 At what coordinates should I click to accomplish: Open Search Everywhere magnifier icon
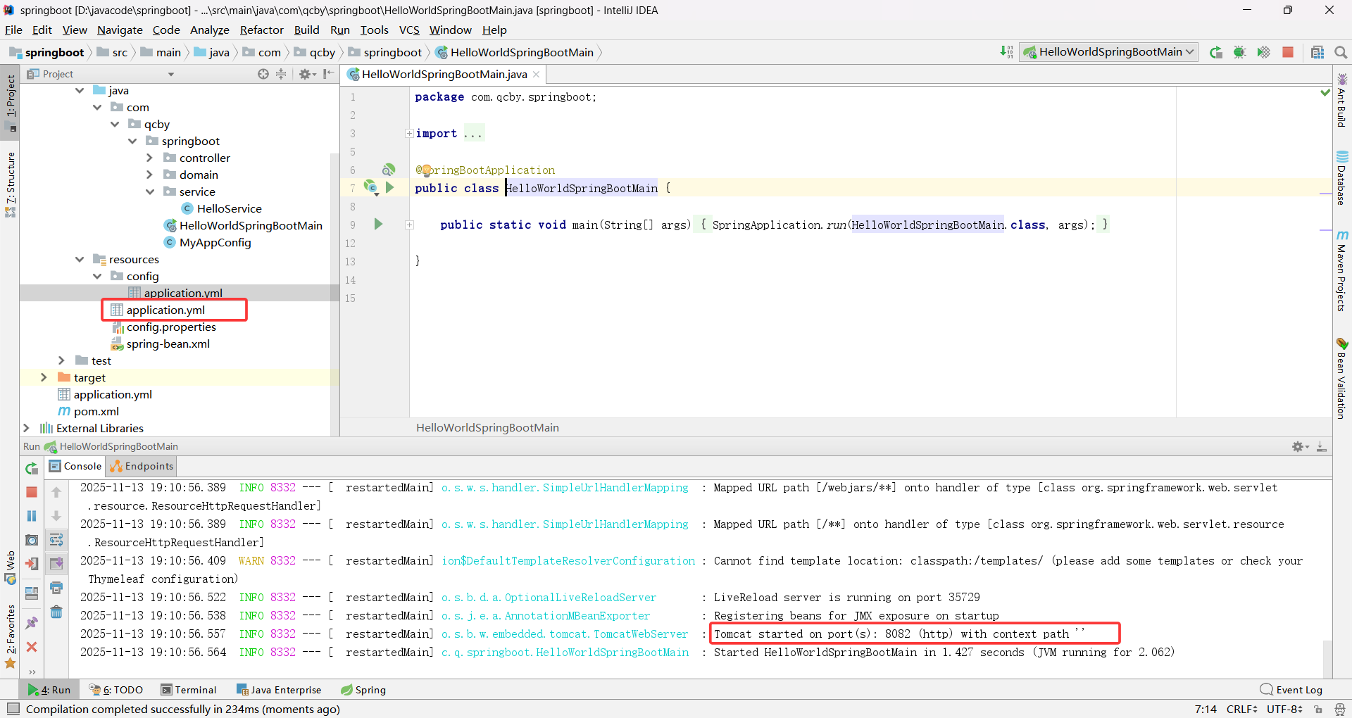(1341, 52)
